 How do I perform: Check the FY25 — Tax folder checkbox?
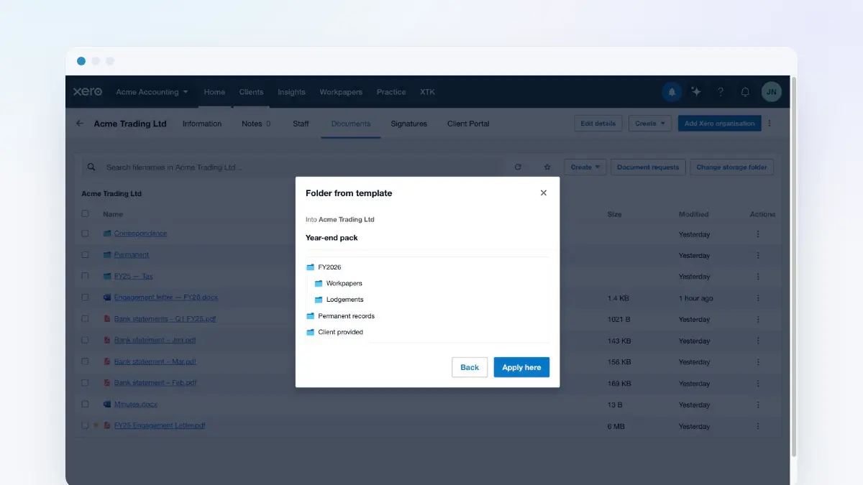[86, 276]
